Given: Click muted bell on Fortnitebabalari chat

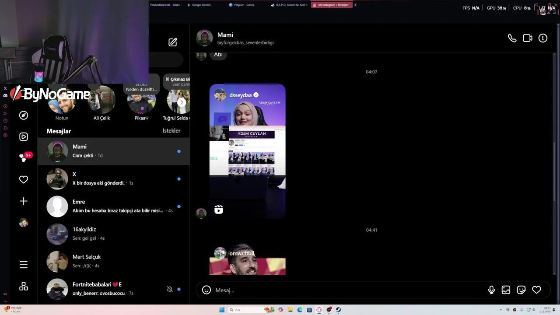Looking at the screenshot, I should coord(170,289).
